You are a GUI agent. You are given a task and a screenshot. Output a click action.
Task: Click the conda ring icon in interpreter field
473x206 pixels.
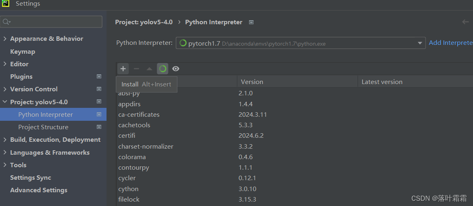[183, 43]
